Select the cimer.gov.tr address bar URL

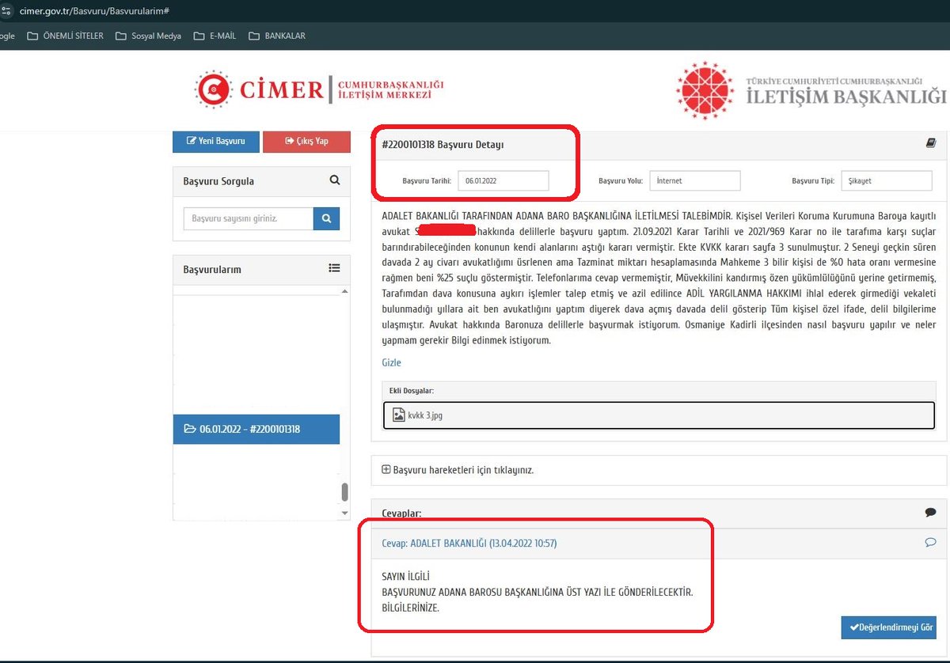[x=93, y=11]
